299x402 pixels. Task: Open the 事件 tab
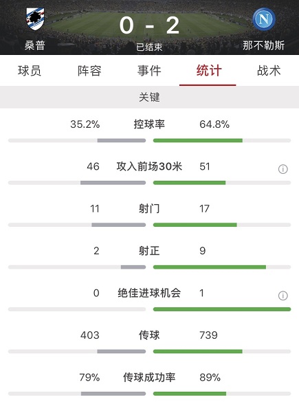[x=149, y=71]
